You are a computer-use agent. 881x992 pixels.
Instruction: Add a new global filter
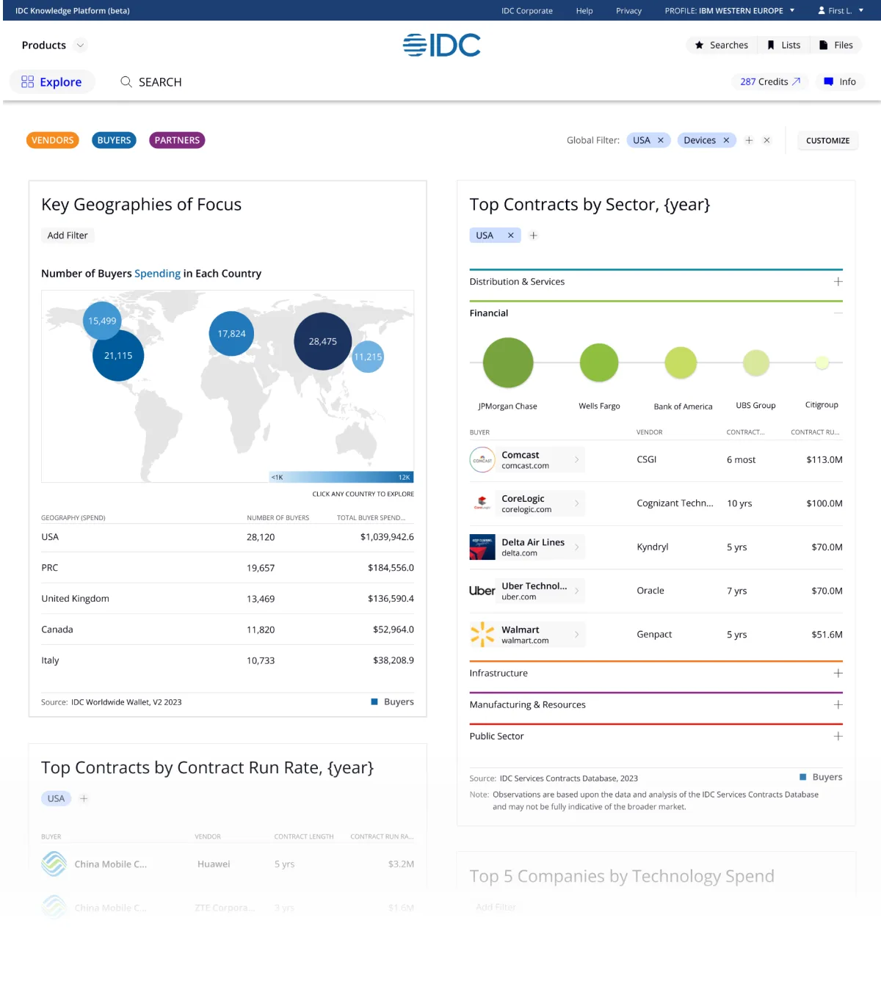tap(749, 140)
